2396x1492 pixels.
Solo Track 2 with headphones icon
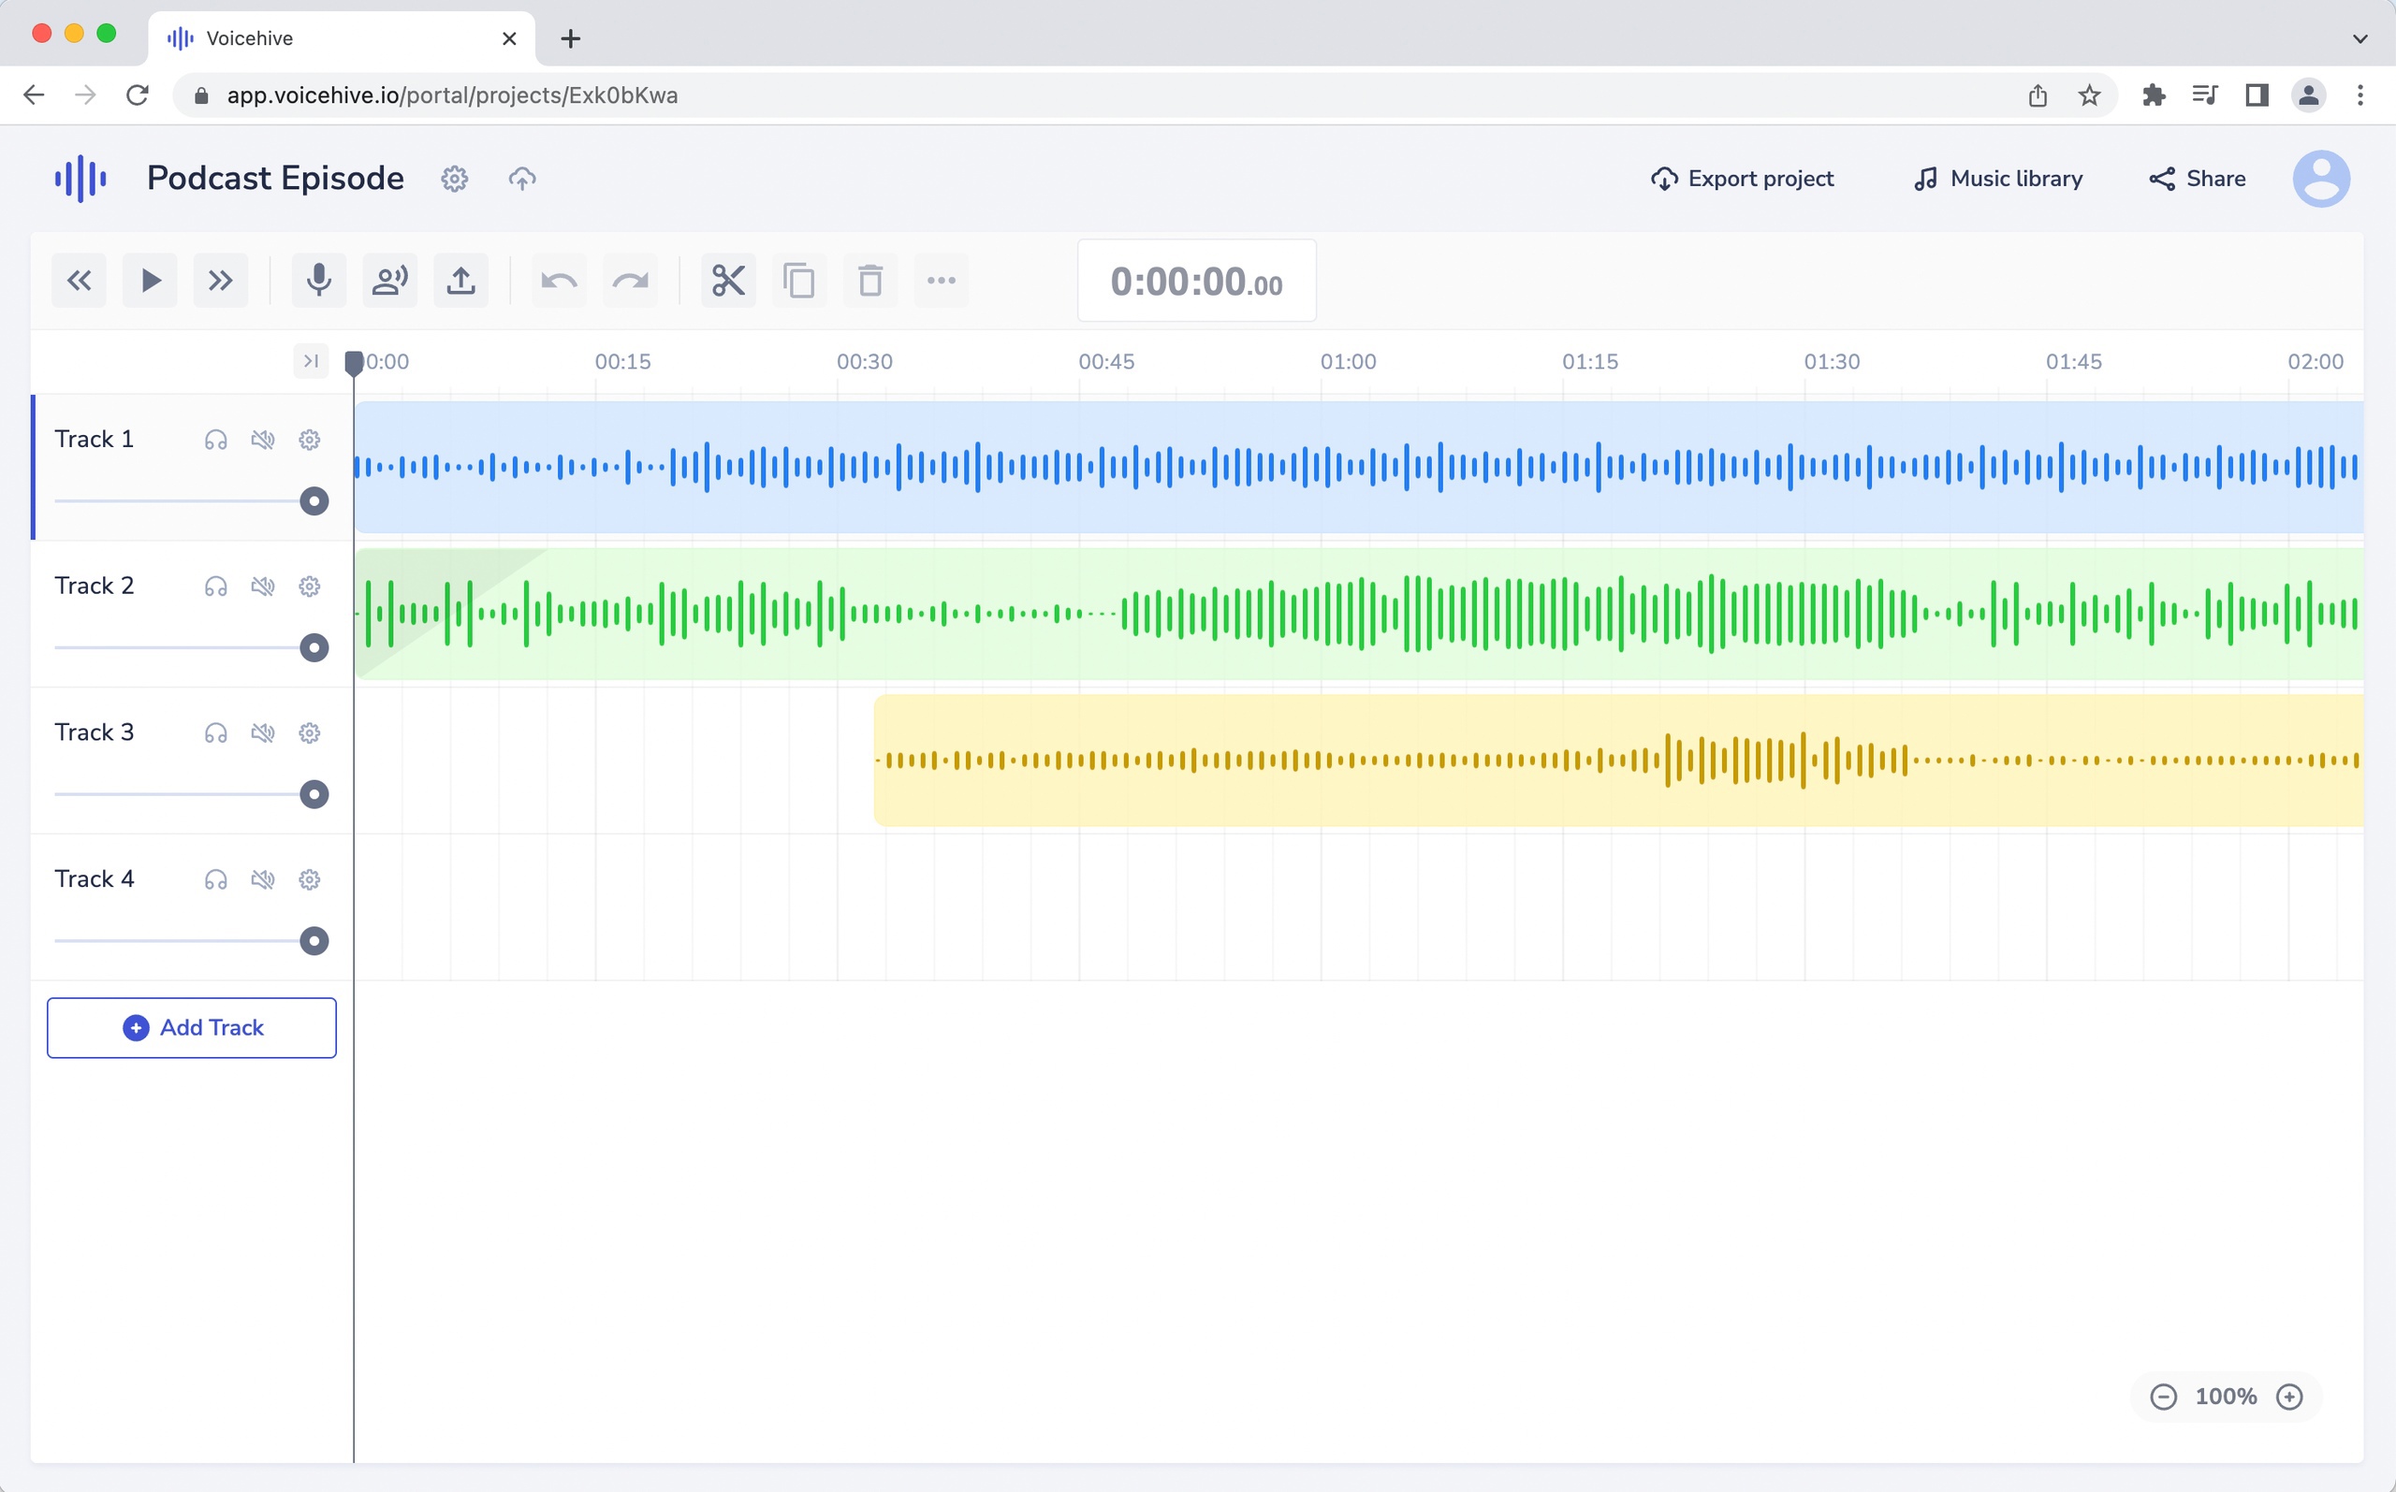coord(216,587)
